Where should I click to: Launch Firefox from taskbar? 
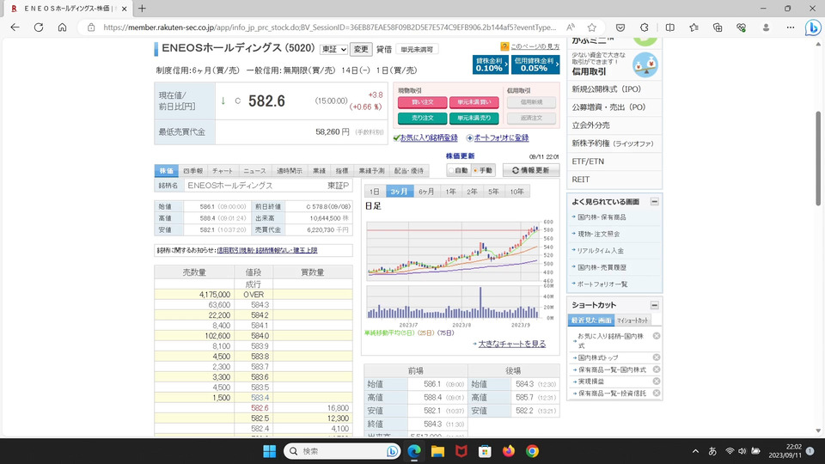tap(508, 451)
